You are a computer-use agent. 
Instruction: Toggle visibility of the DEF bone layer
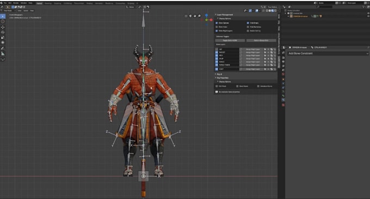[x=217, y=50]
